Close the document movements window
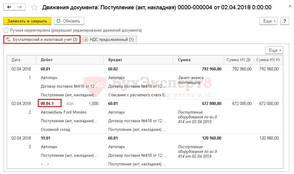 tap(290, 6)
